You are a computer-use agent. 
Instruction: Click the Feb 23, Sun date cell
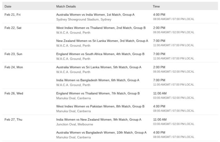point(13,54)
